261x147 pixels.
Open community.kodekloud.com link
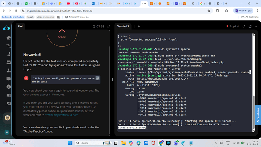(x=61, y=115)
